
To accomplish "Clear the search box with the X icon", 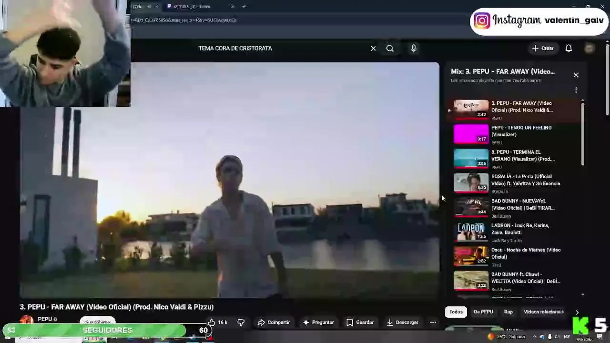I will [373, 48].
